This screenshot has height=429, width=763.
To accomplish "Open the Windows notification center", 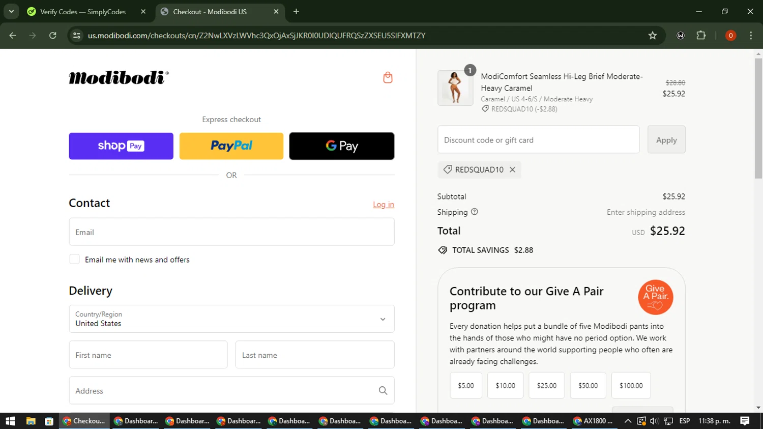I will tap(745, 421).
